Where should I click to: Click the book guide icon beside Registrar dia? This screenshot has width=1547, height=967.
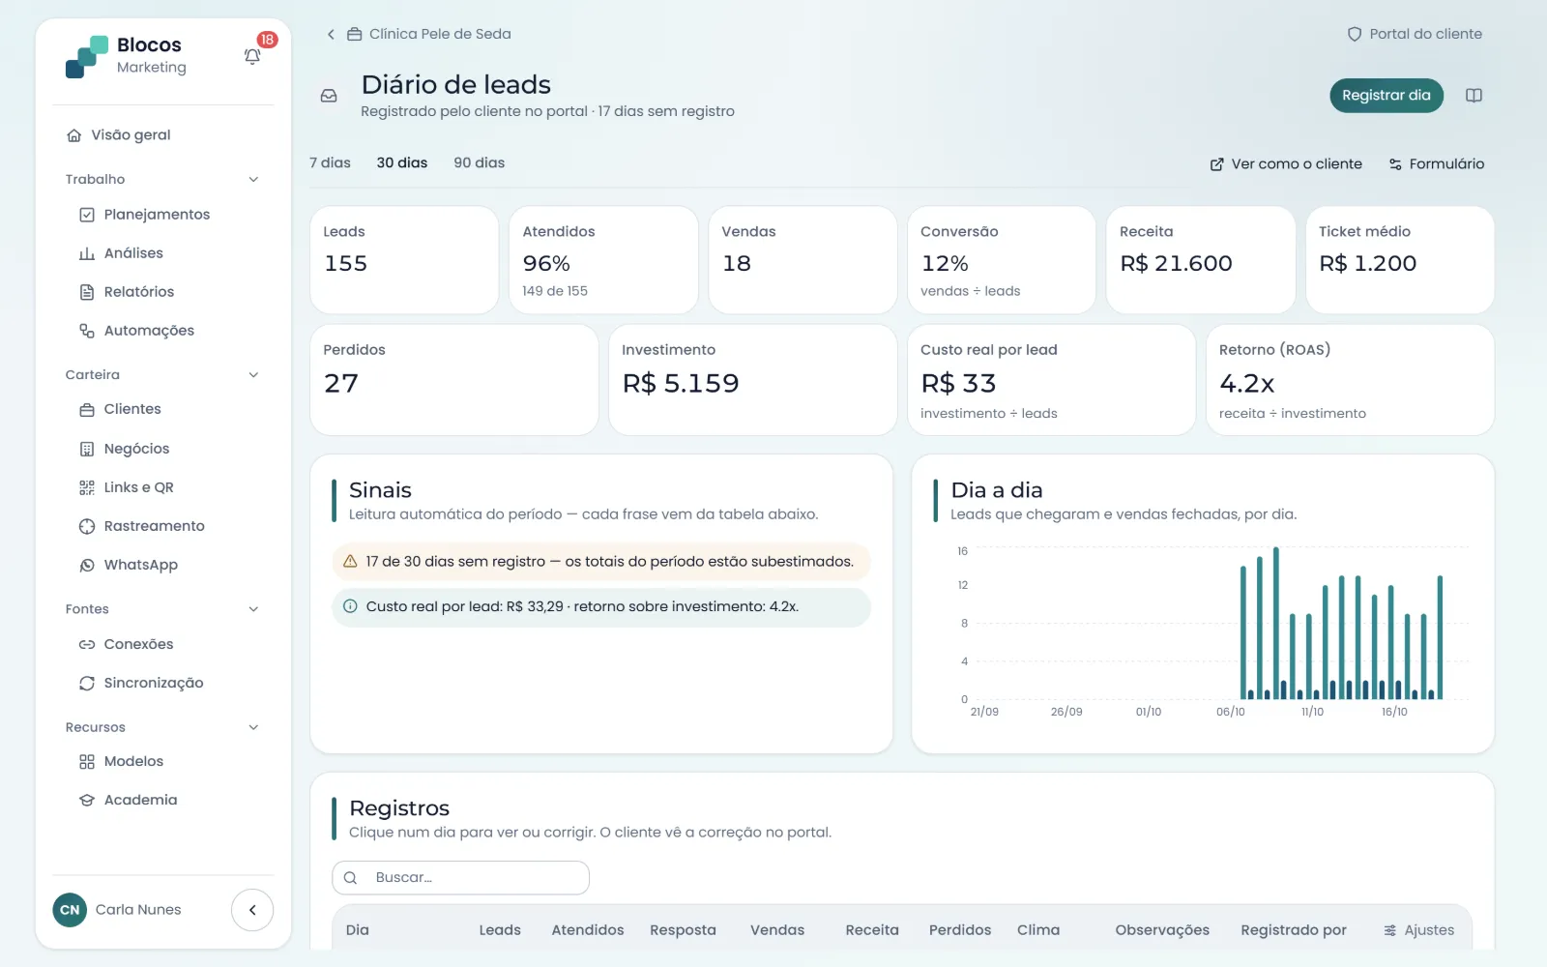click(1474, 96)
